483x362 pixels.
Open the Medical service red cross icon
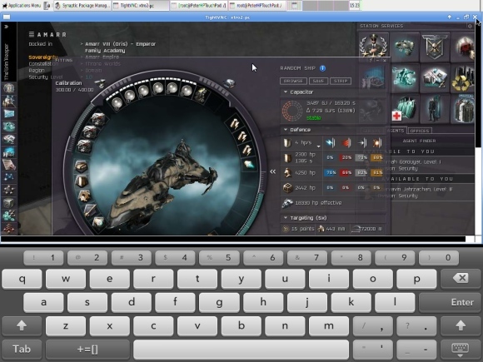point(404,109)
